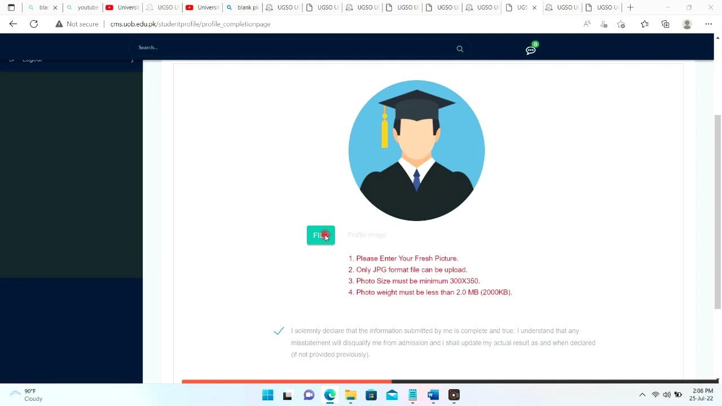
Task: Click the Not secure site warning
Action: coord(77,24)
